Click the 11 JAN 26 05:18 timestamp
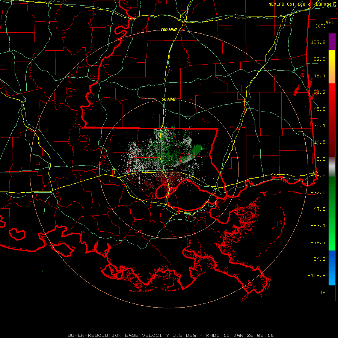Screen dimensions: 338x338 tap(248, 335)
